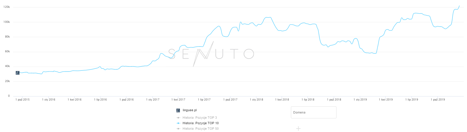Screen dimensions: 467x132
Task: Hide the Historia: Pozycje TOP 10 series
Action: [x=201, y=123]
